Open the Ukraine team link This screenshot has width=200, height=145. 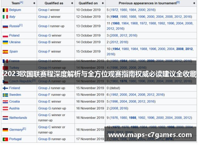[15, 42]
